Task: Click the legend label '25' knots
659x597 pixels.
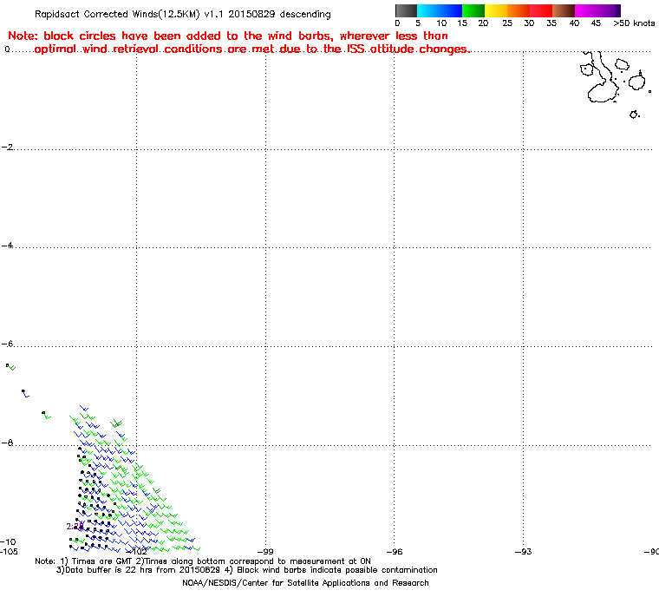Action: click(507, 23)
